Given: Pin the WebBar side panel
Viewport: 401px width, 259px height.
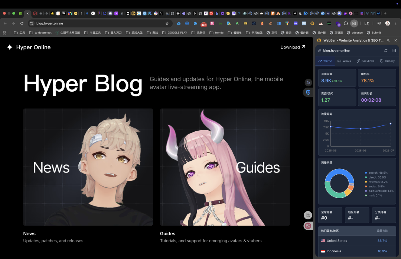Looking at the screenshot, I should point(388,40).
